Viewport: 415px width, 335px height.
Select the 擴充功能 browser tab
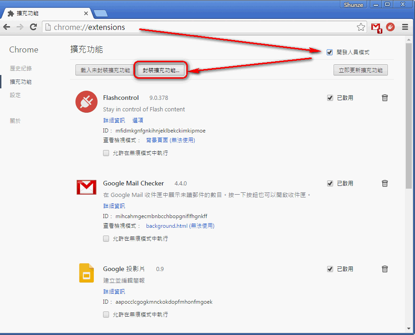pyautogui.click(x=47, y=13)
